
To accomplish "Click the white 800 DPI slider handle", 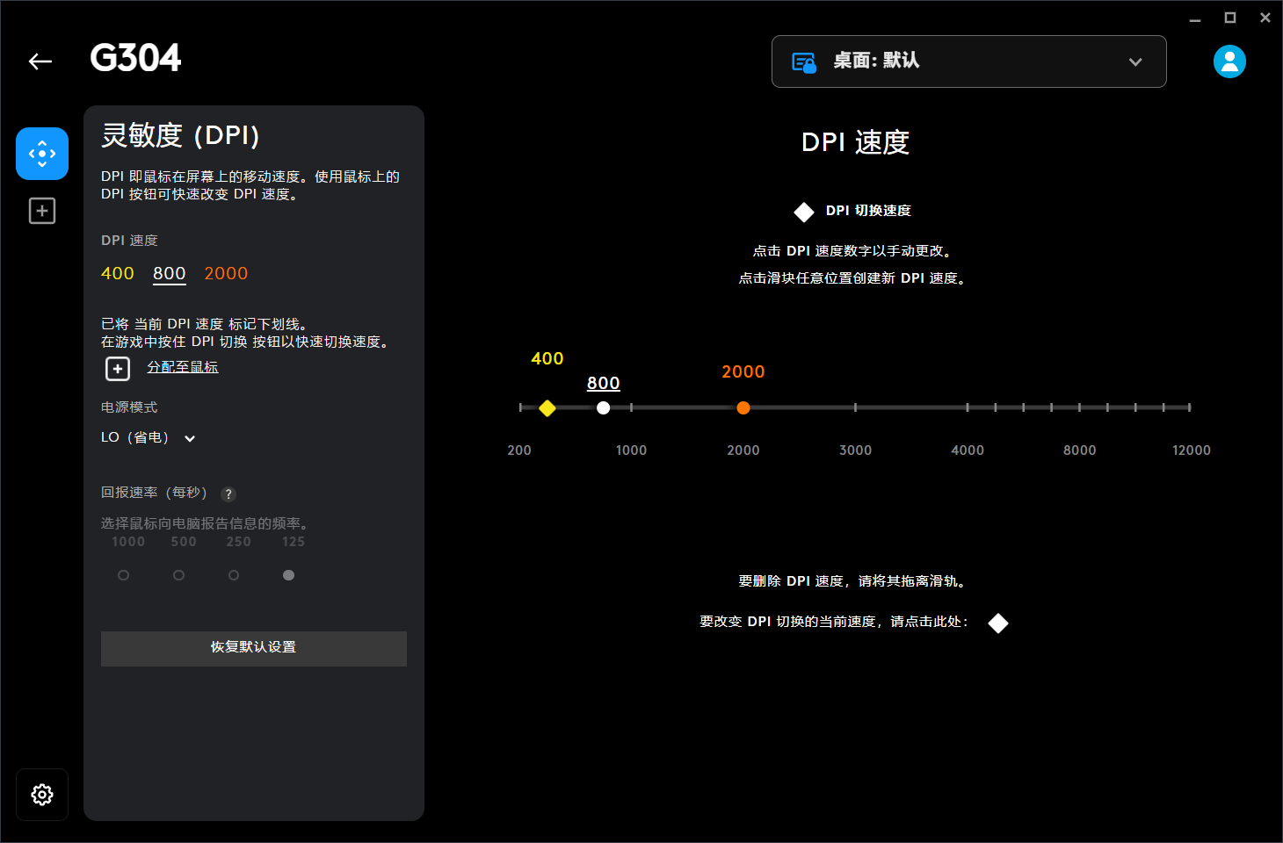I will tap(603, 407).
